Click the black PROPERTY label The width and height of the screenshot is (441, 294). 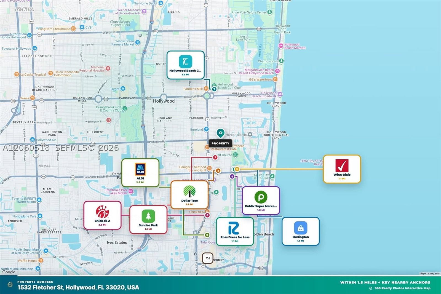click(x=220, y=143)
